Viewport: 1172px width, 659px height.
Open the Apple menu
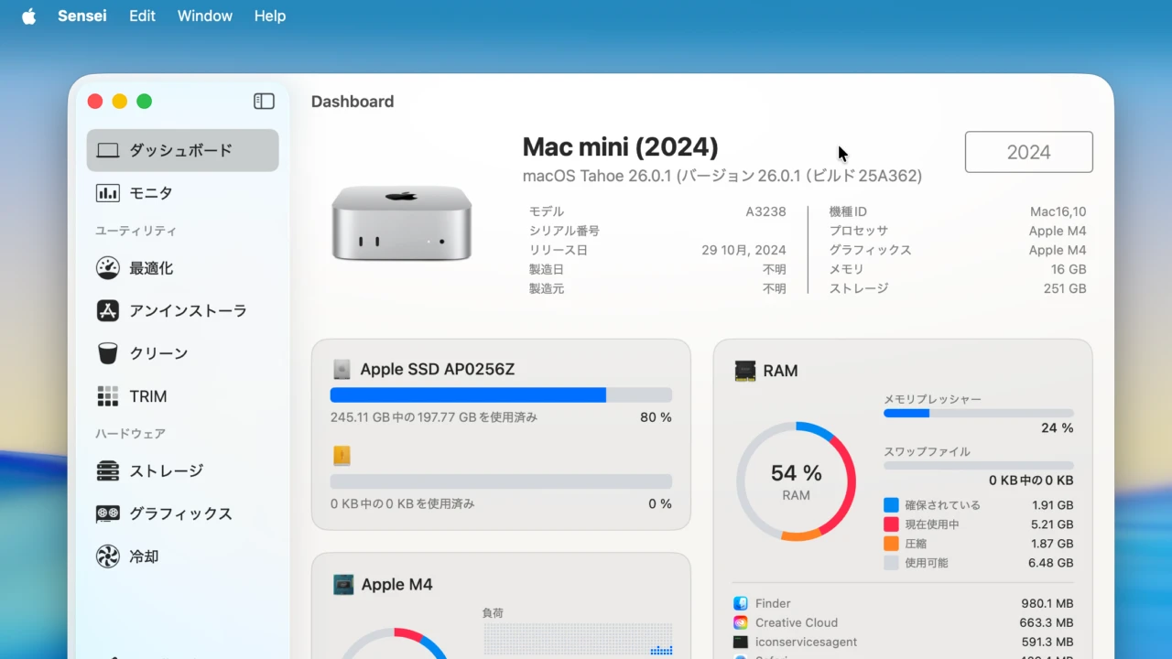click(x=28, y=16)
